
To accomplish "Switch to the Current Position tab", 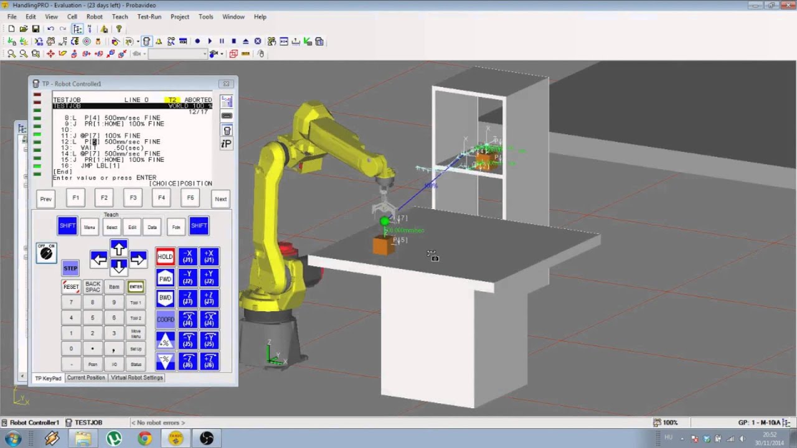I will (x=86, y=378).
